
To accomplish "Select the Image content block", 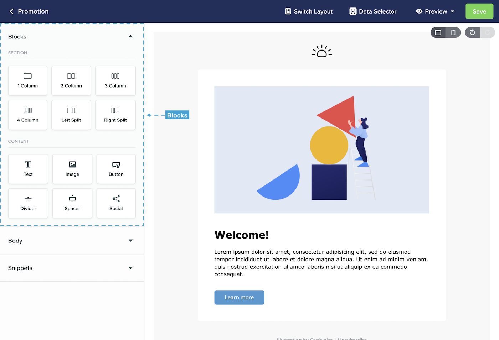I will pos(72,169).
